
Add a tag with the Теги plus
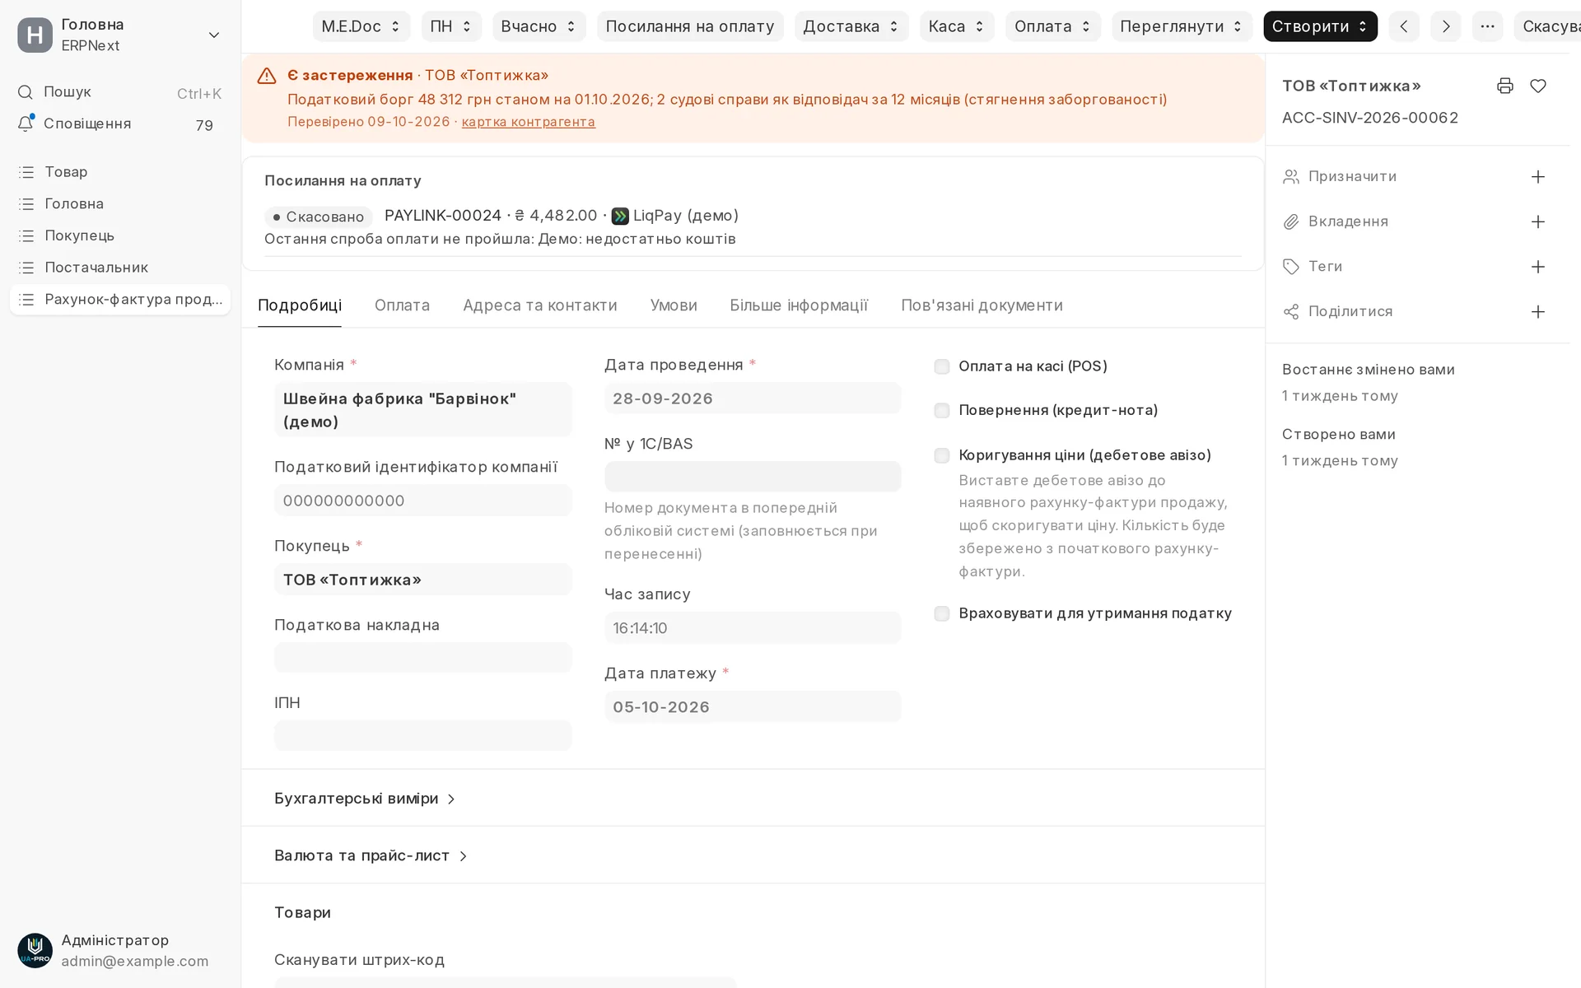[x=1537, y=267]
